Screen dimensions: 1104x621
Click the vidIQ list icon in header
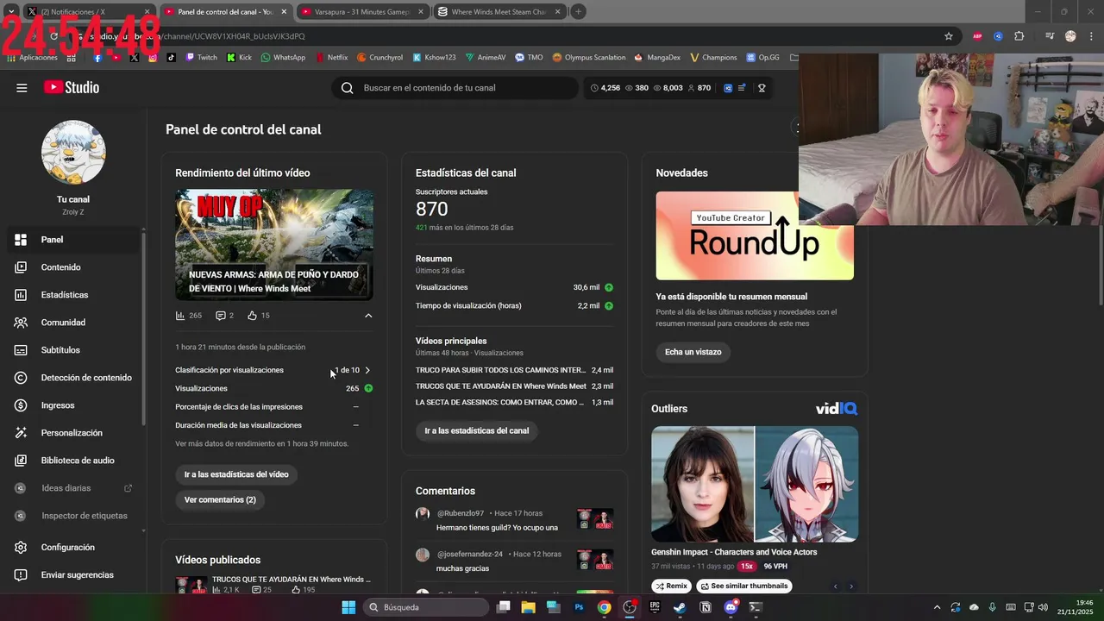742,88
